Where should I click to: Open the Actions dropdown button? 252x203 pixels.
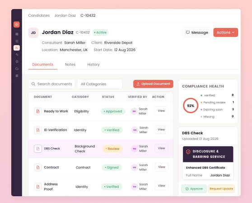point(225,32)
